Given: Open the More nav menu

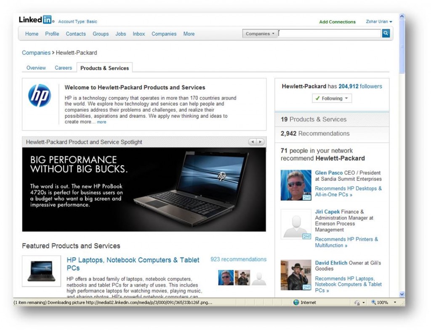Looking at the screenshot, I should coord(189,34).
